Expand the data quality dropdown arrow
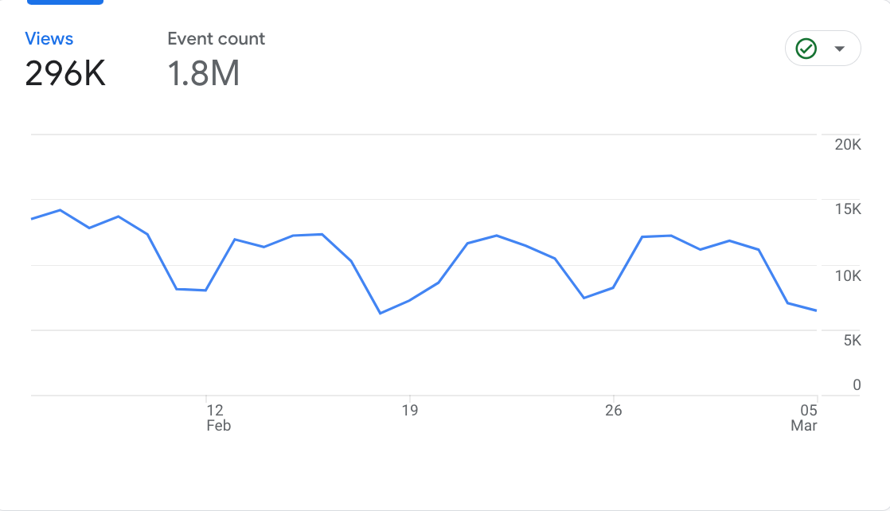Image resolution: width=890 pixels, height=511 pixels. coord(840,49)
